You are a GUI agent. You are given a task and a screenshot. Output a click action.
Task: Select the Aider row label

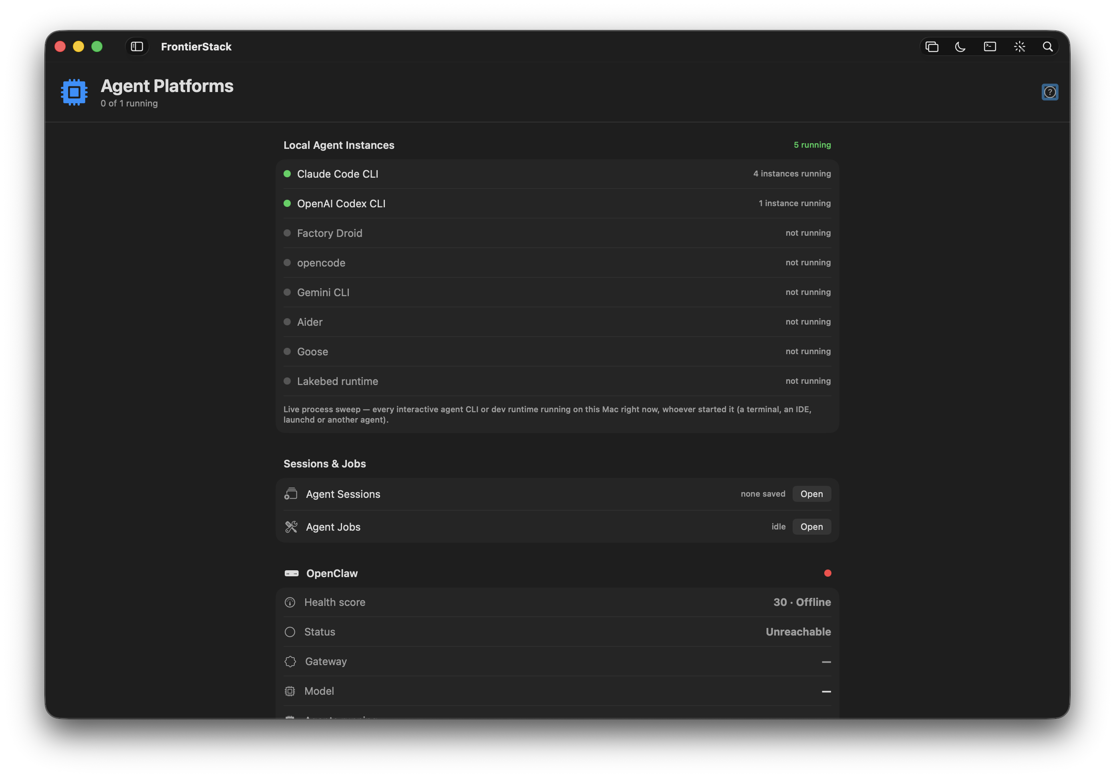[x=310, y=322]
